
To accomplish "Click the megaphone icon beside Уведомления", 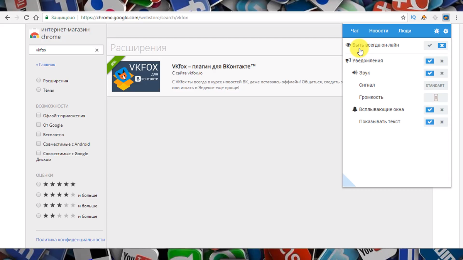I will click(x=348, y=60).
